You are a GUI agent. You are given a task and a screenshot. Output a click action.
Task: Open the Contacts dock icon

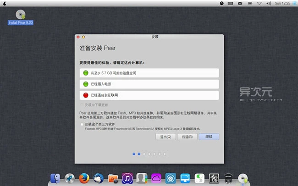click(142, 178)
